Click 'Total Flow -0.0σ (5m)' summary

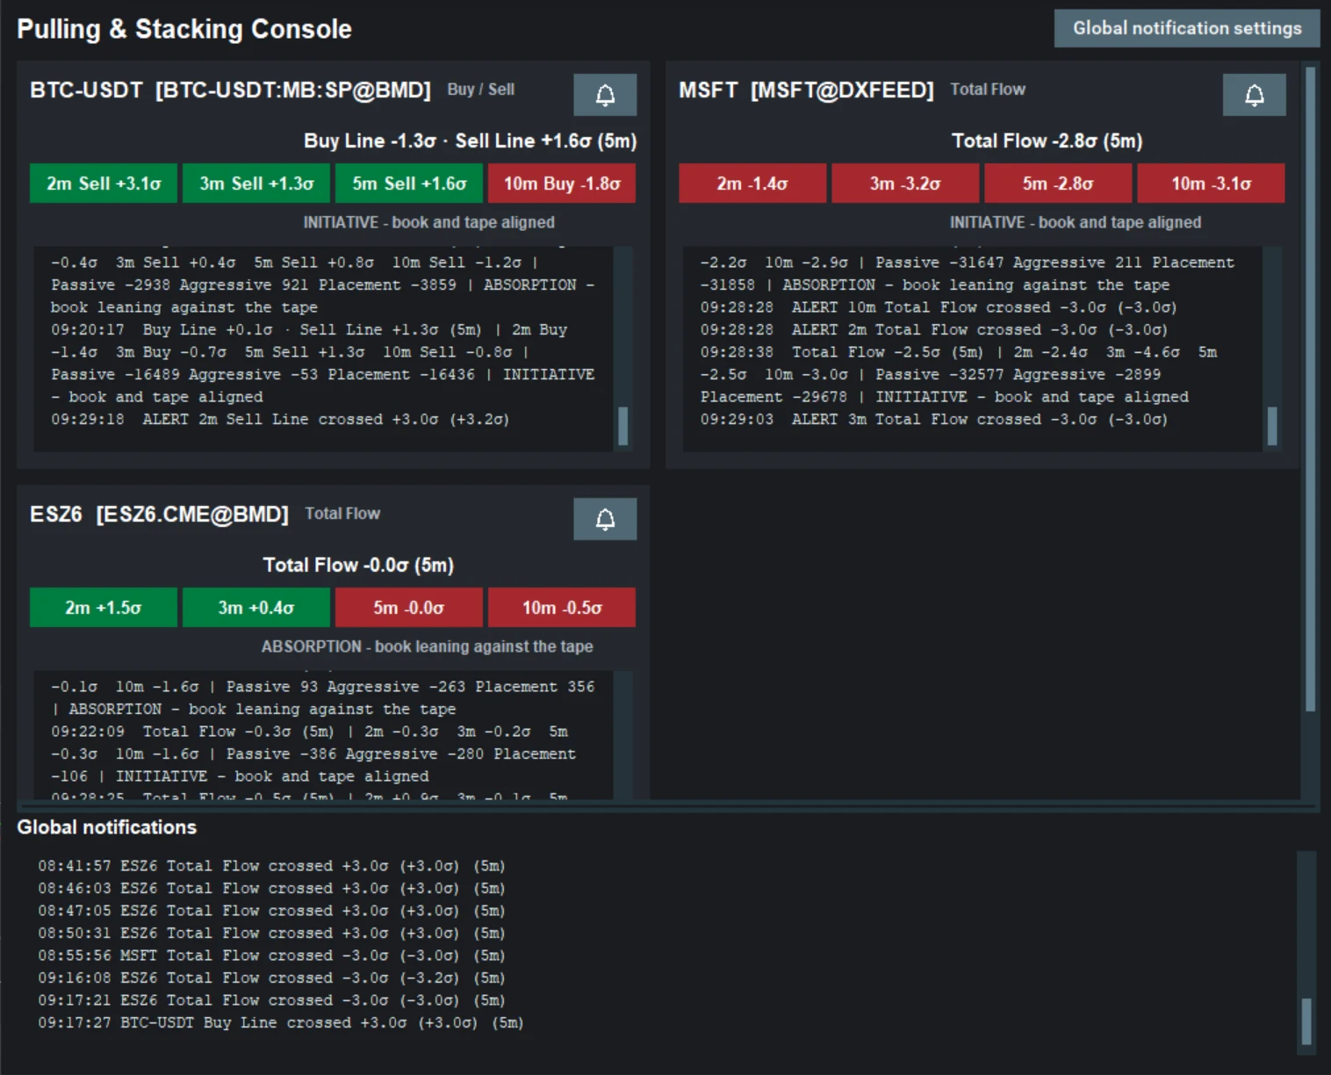(x=358, y=566)
